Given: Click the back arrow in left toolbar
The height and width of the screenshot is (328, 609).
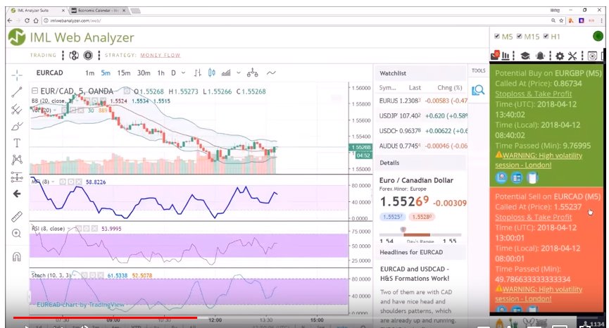Looking at the screenshot, I should click(17, 194).
